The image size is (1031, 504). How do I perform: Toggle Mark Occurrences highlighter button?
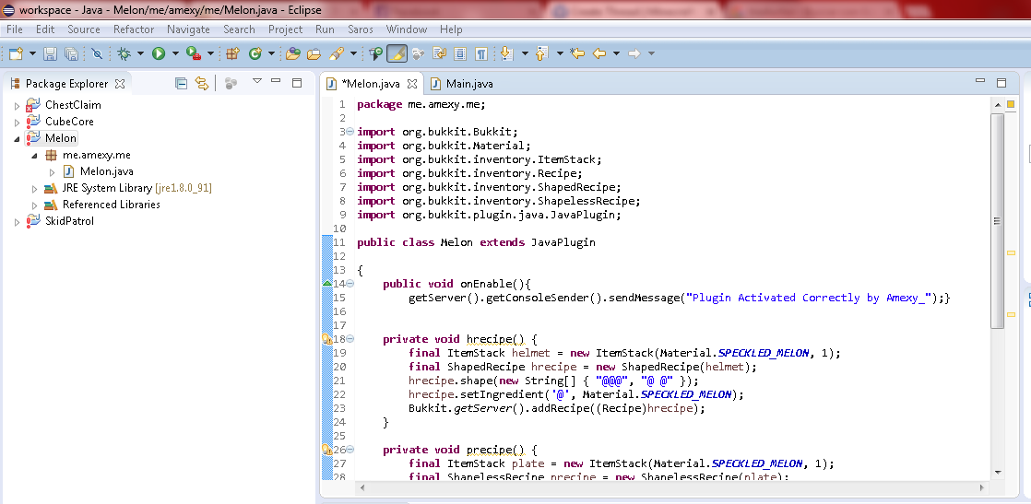pos(397,54)
